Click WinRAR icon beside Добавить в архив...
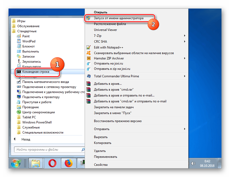Screen dimensions: 230x177 [x=88, y=84]
